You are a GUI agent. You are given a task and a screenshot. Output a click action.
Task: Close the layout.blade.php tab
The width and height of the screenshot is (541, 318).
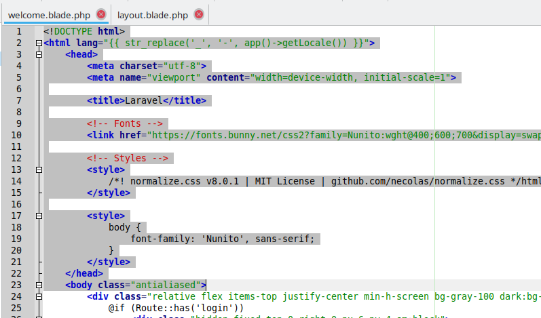(x=198, y=14)
